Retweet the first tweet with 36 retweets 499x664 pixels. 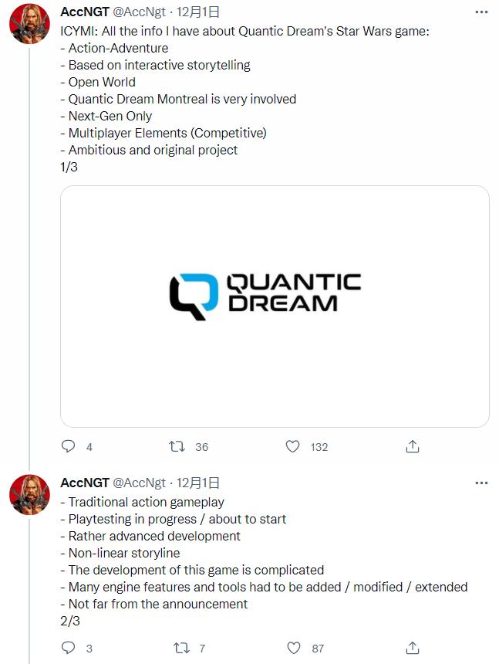[x=177, y=446]
